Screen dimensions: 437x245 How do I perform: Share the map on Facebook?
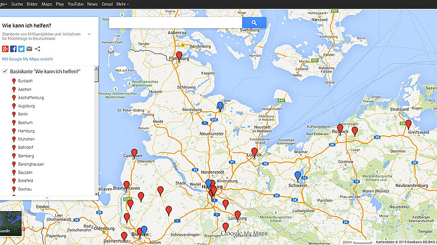pos(13,48)
